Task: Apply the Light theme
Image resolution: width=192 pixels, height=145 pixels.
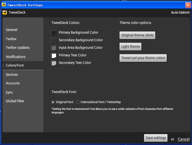Action: (x=130, y=47)
